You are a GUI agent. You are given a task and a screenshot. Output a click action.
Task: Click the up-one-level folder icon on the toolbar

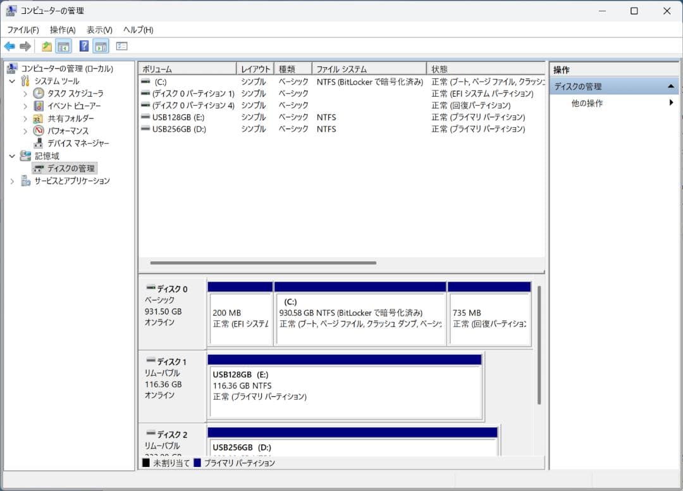coord(46,46)
